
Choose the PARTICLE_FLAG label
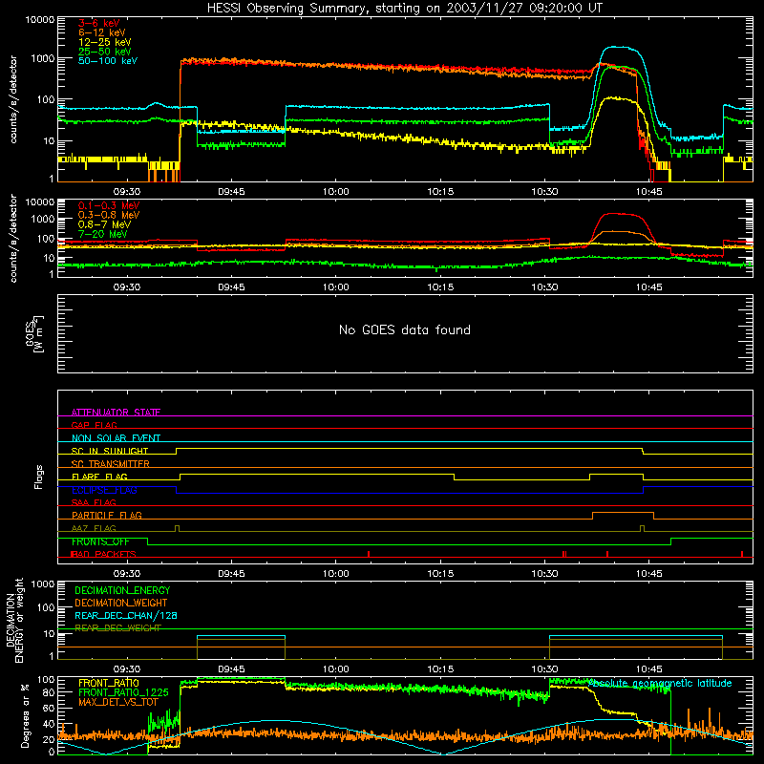(107, 515)
